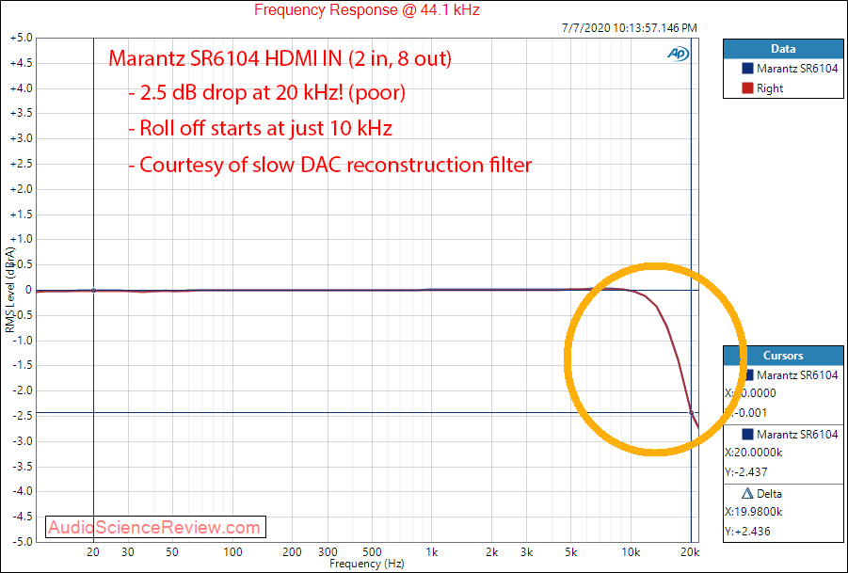Image resolution: width=848 pixels, height=573 pixels.
Task: Click the -5.0 tick label on level axis
Action: 22,542
